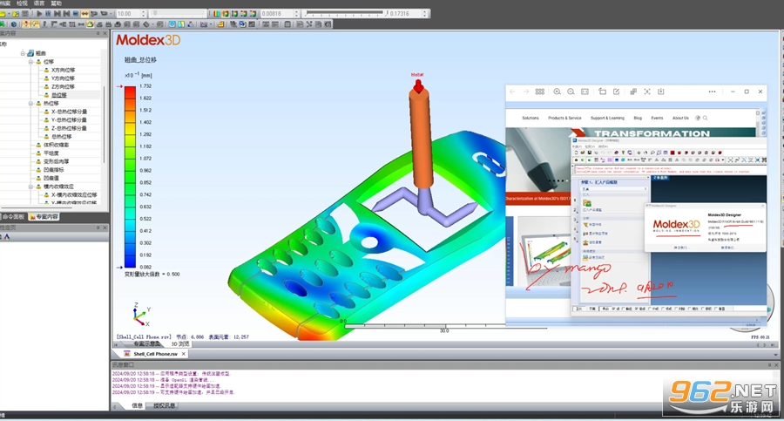This screenshot has height=421, width=784.
Task: Select the 凹痕指标 result item
Action: click(x=53, y=170)
